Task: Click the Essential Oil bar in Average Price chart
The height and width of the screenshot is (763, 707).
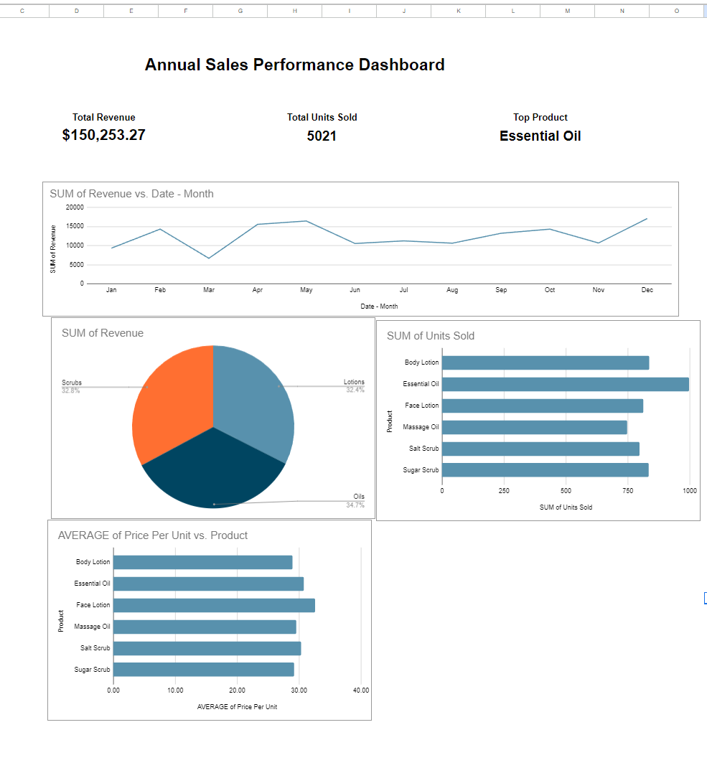Action: [x=208, y=584]
